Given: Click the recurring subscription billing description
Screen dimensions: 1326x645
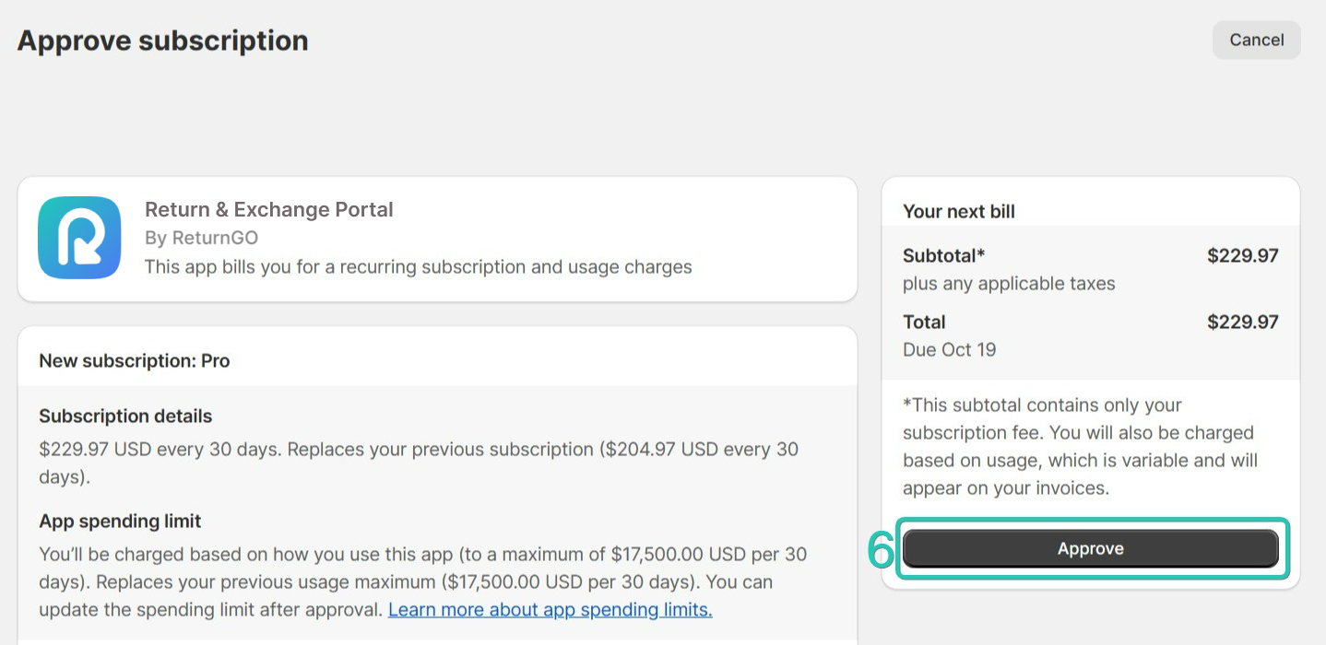Looking at the screenshot, I should (419, 266).
